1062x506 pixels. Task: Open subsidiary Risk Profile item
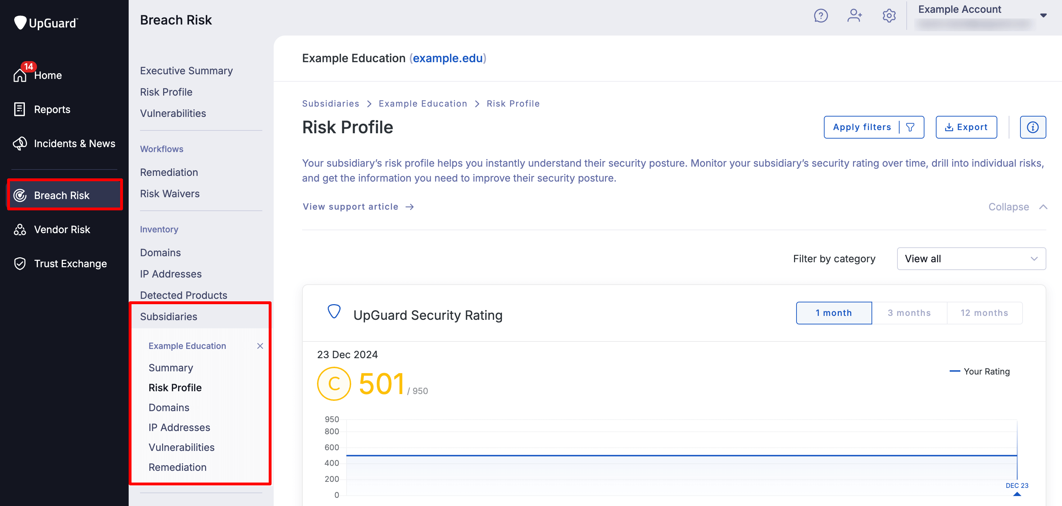175,388
